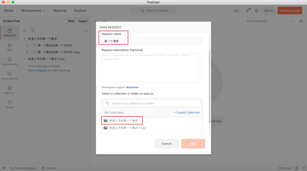Open the Reports menu
The image size is (307, 171).
[60, 11]
